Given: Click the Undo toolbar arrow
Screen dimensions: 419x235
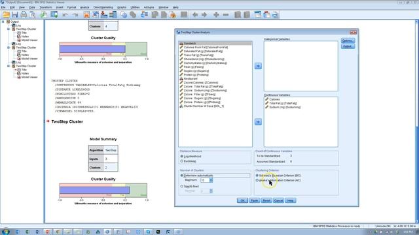Looking at the screenshot, I should pos(65,15).
